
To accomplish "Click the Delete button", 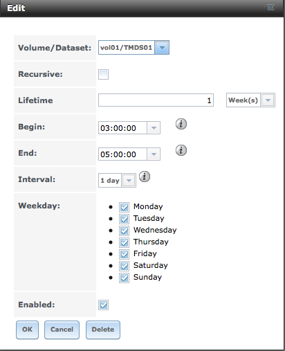I will click(103, 330).
